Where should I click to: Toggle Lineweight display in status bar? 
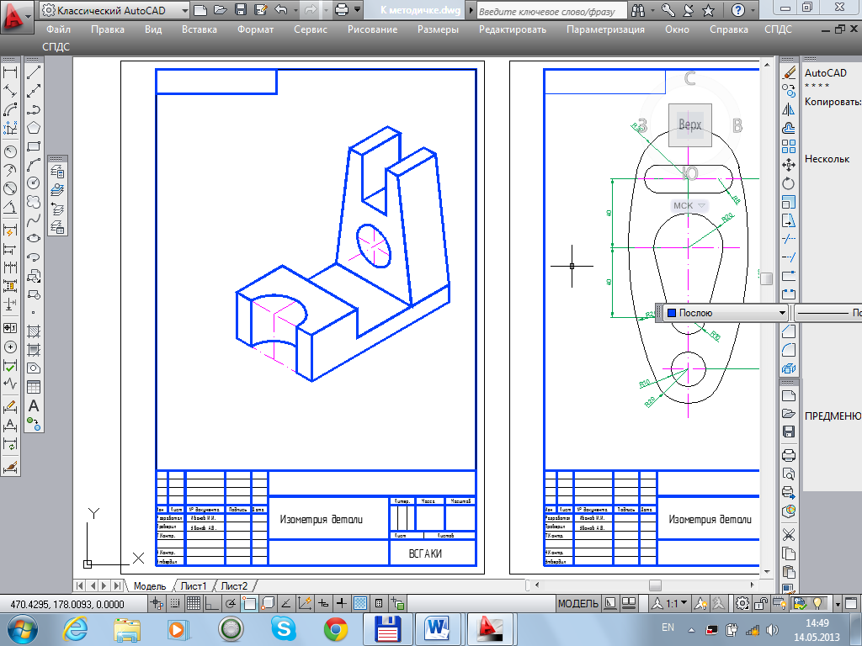342,604
